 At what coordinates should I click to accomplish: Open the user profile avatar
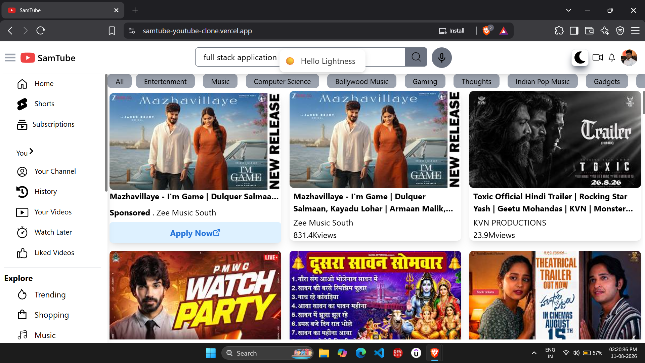pos(629,57)
